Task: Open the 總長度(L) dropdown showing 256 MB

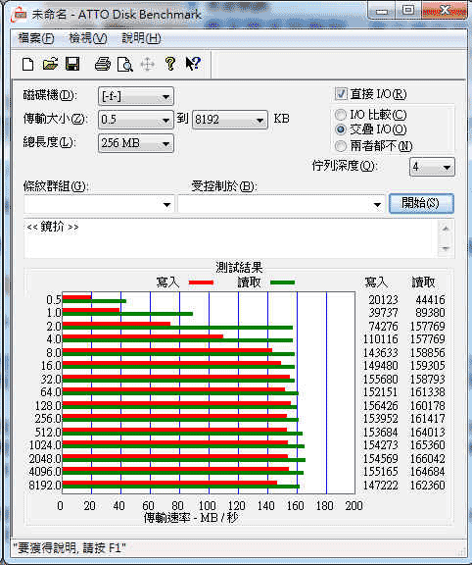Action: click(x=136, y=143)
